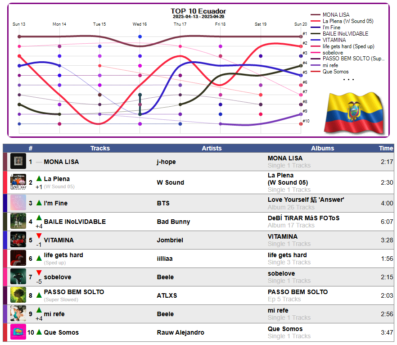Click the Artists column header
Viewport: 397px width, 345px height.
[x=212, y=148]
